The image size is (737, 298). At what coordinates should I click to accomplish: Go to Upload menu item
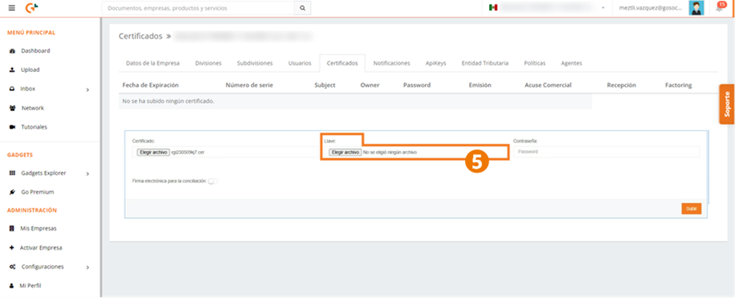30,70
